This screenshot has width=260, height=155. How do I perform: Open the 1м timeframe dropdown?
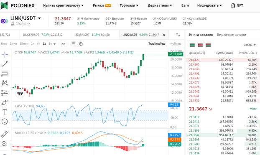pyautogui.click(x=52, y=44)
